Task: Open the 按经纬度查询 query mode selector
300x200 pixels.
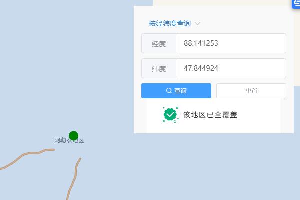Action: click(x=170, y=23)
